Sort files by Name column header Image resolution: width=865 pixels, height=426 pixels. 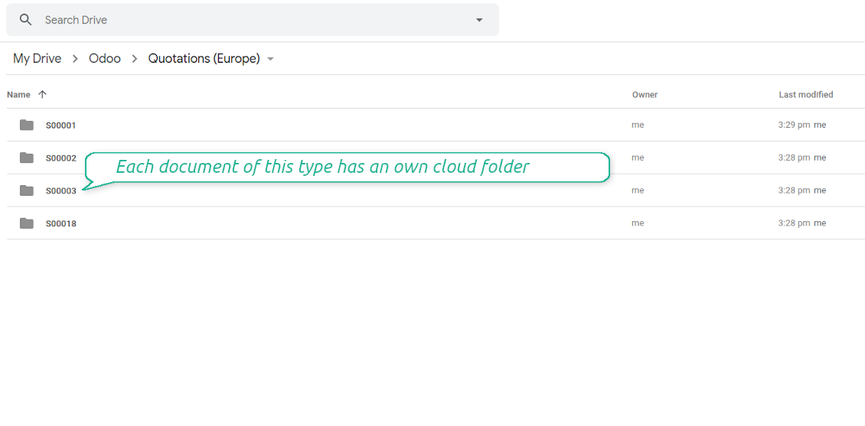click(x=18, y=95)
